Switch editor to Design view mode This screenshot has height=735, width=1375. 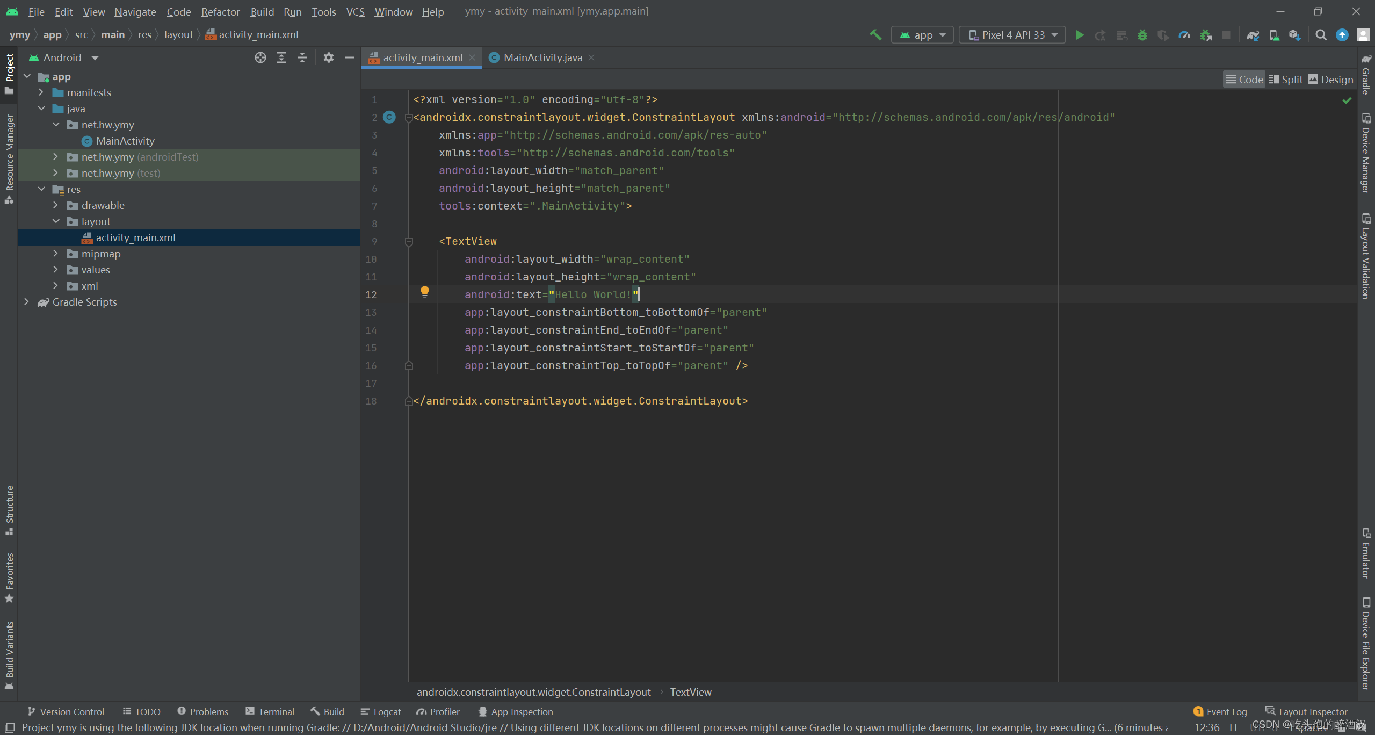pyautogui.click(x=1331, y=80)
